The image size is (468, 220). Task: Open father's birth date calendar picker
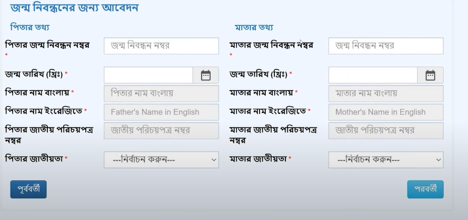[x=206, y=75]
